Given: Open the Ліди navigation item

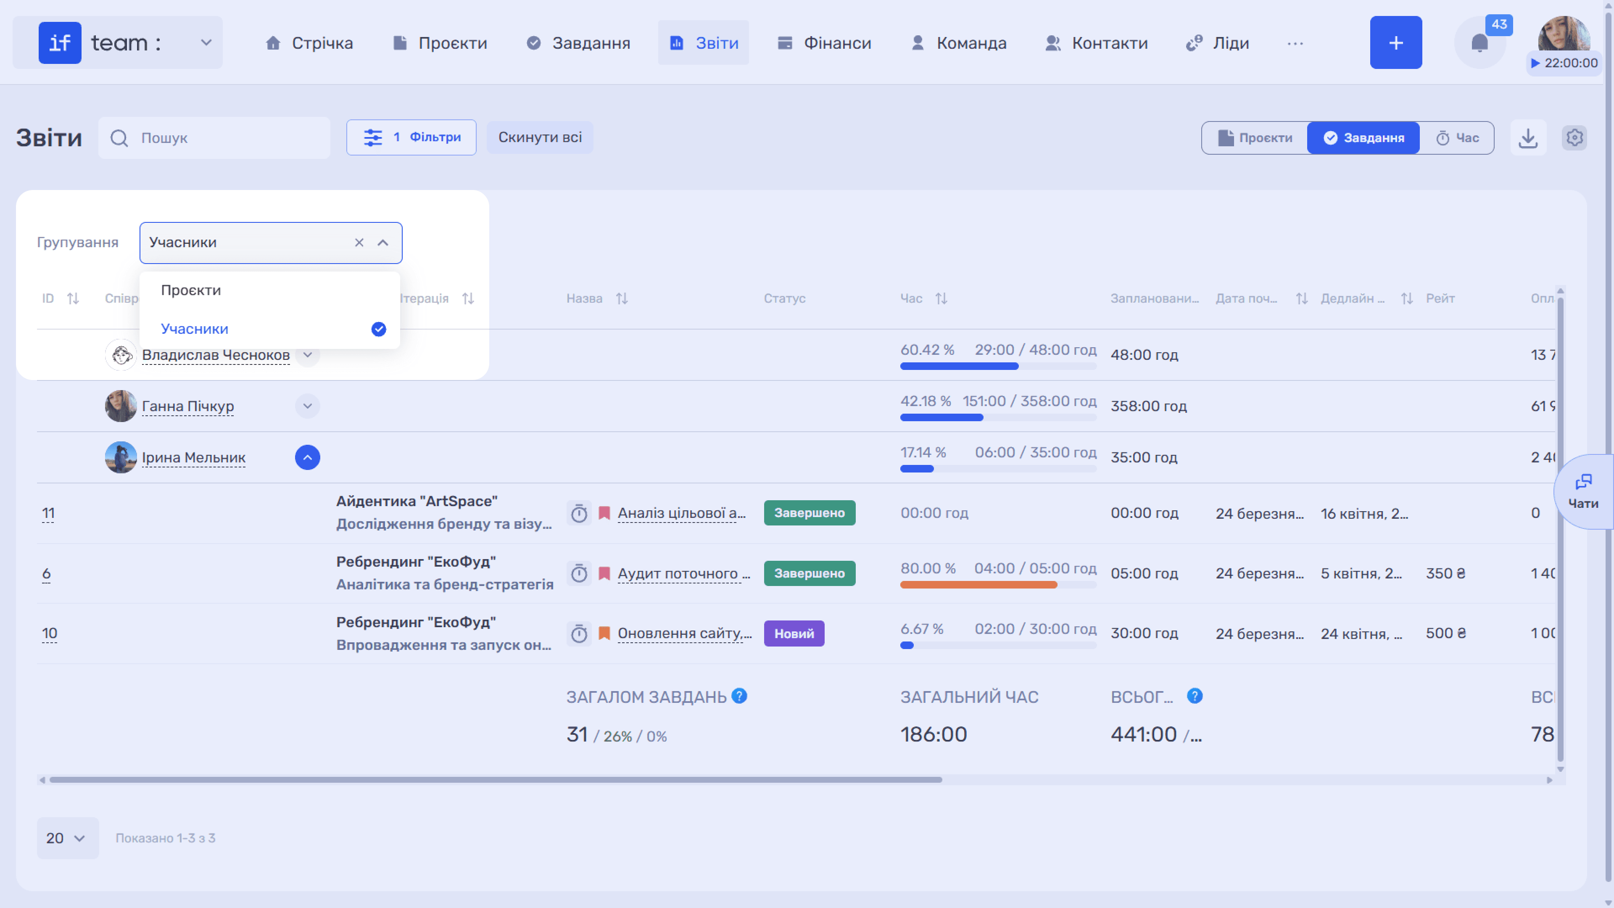Looking at the screenshot, I should tap(1217, 42).
